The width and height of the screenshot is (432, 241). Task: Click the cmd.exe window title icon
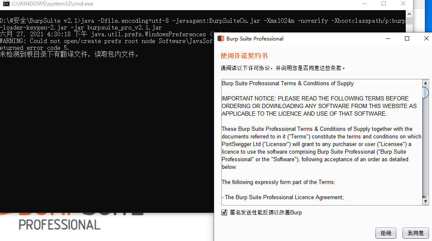6,3
